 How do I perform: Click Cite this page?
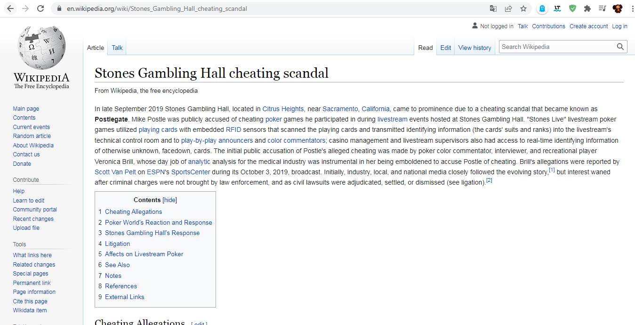(x=30, y=301)
